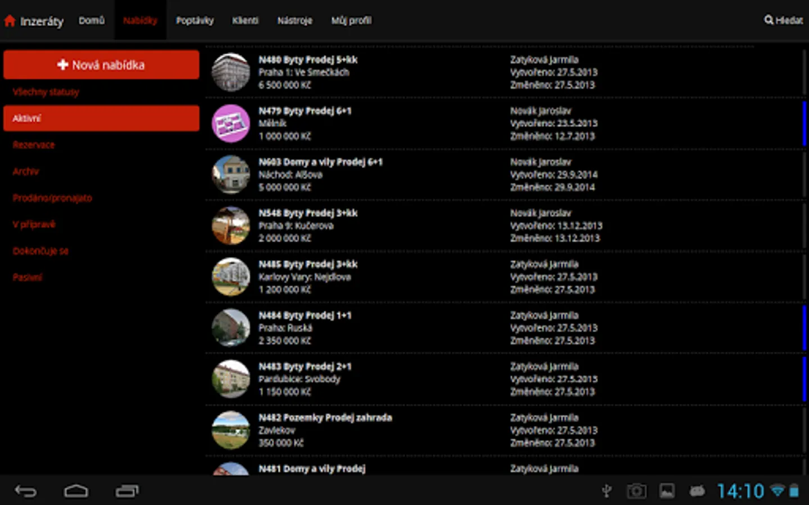
Task: Open thumbnail of listing N482
Action: pos(231,430)
